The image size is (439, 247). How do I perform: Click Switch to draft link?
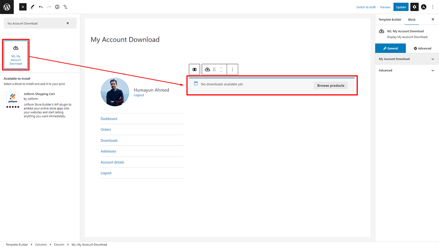[x=366, y=7]
